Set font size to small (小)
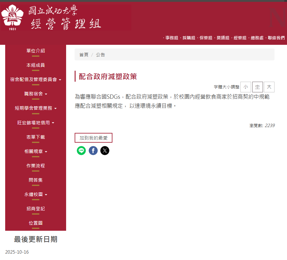287x260 pixels. (246, 87)
